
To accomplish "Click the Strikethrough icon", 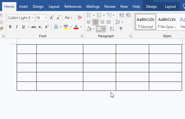I will (34, 27).
